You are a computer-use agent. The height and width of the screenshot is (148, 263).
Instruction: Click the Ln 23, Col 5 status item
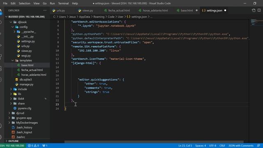coord(185,146)
